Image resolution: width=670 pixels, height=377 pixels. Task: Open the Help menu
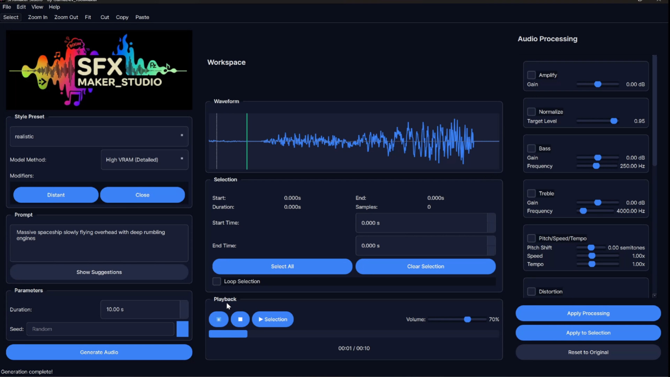point(54,7)
